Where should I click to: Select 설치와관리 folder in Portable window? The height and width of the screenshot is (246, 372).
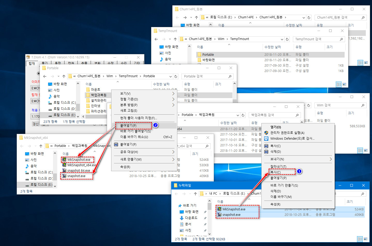coord(98,100)
